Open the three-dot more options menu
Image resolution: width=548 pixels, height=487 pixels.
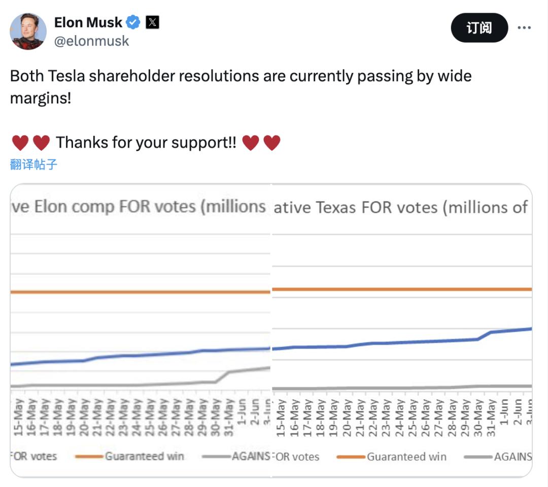click(524, 28)
